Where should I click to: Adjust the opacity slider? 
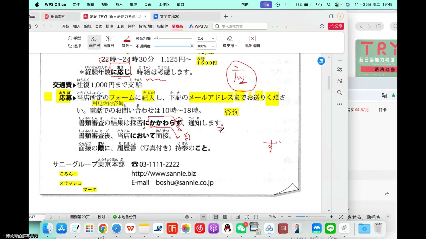coord(173,46)
